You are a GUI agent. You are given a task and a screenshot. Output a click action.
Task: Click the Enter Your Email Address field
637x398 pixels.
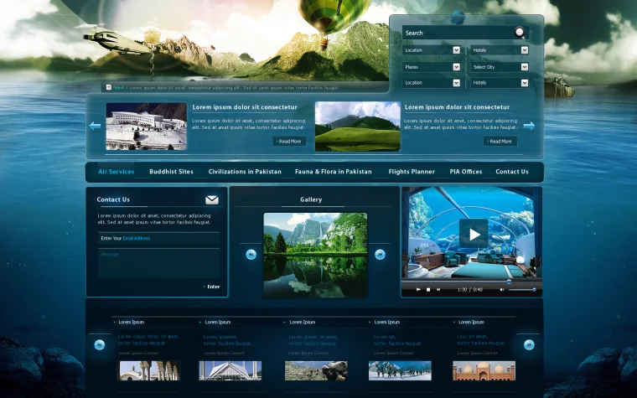[x=158, y=238]
